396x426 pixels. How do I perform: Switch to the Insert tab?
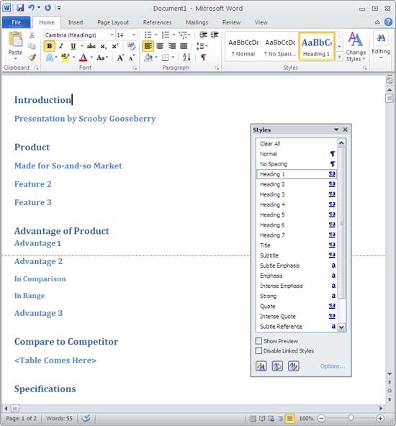tap(76, 22)
